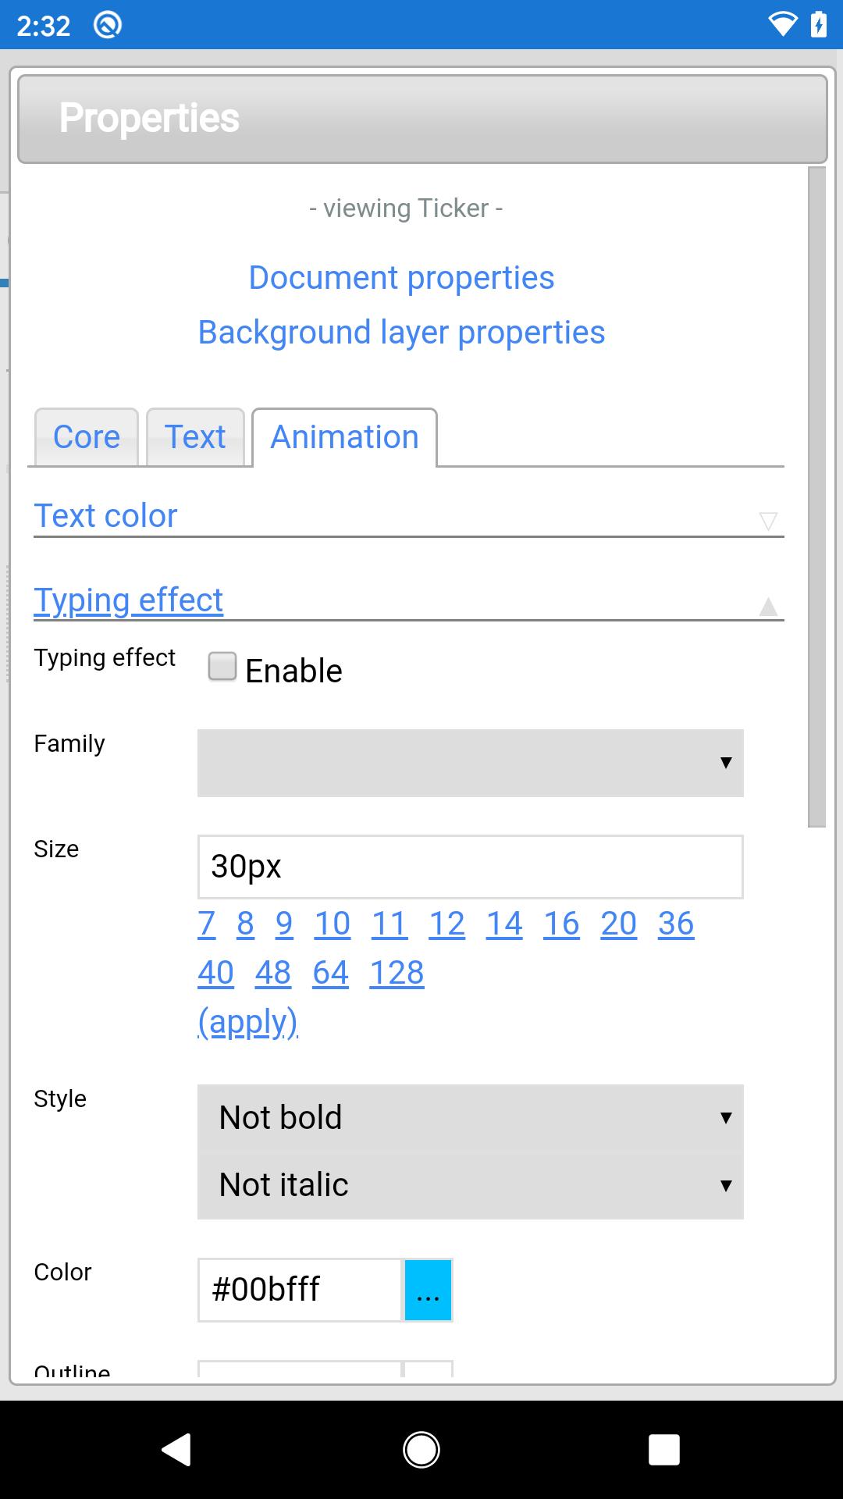
Task: Click the Enable label text
Action: (293, 671)
